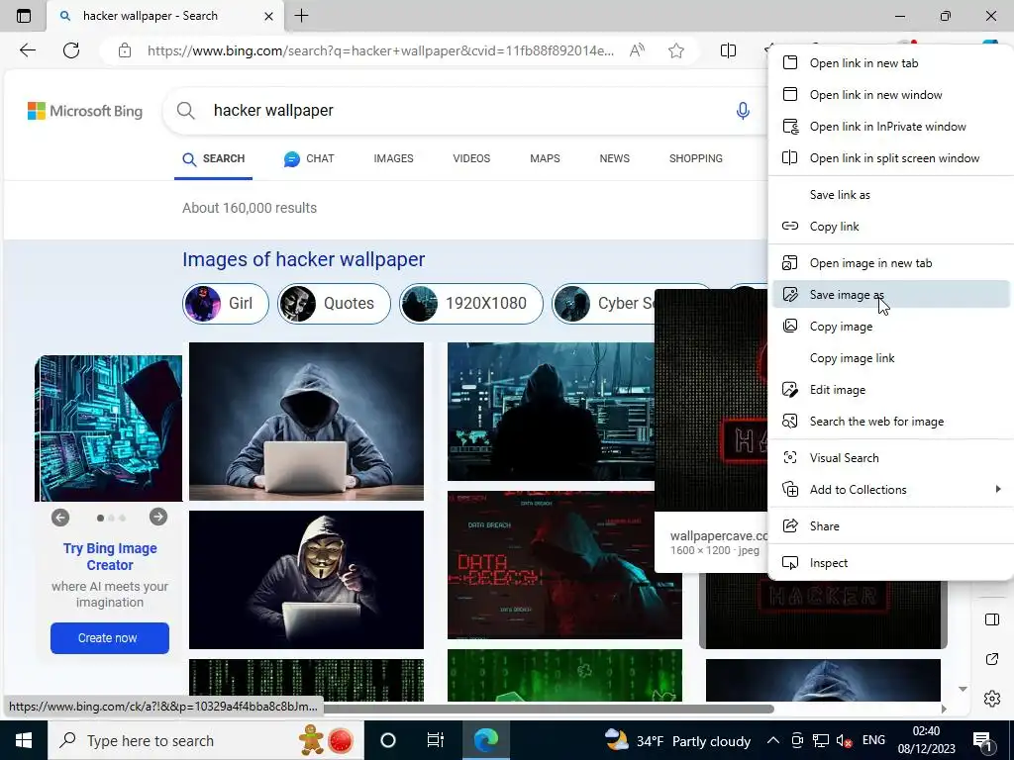
Task: Choose Visual Search option
Action: (890, 457)
